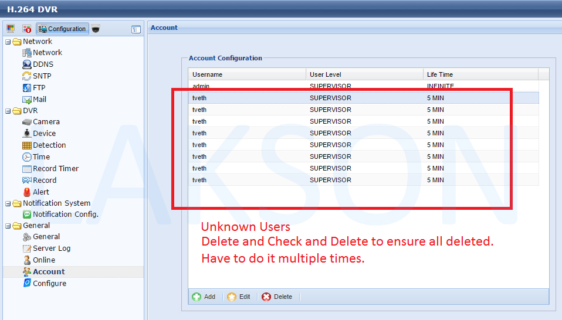Screen dimensions: 562x320
Task: Open the Record Timer settings
Action: coord(55,168)
